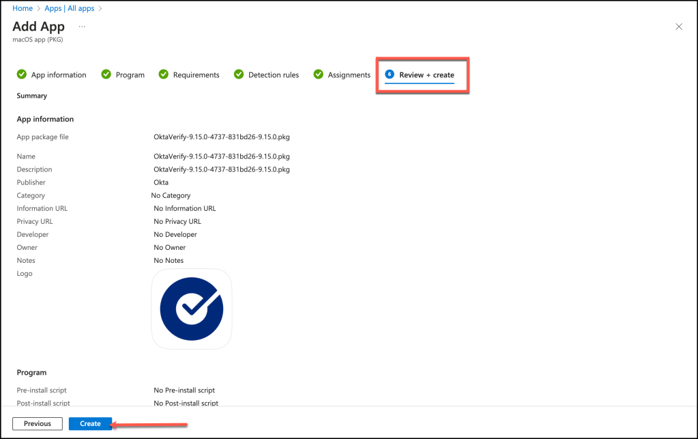This screenshot has height=439, width=698.
Task: Click the green checkmark beside Assignments
Action: pos(319,74)
